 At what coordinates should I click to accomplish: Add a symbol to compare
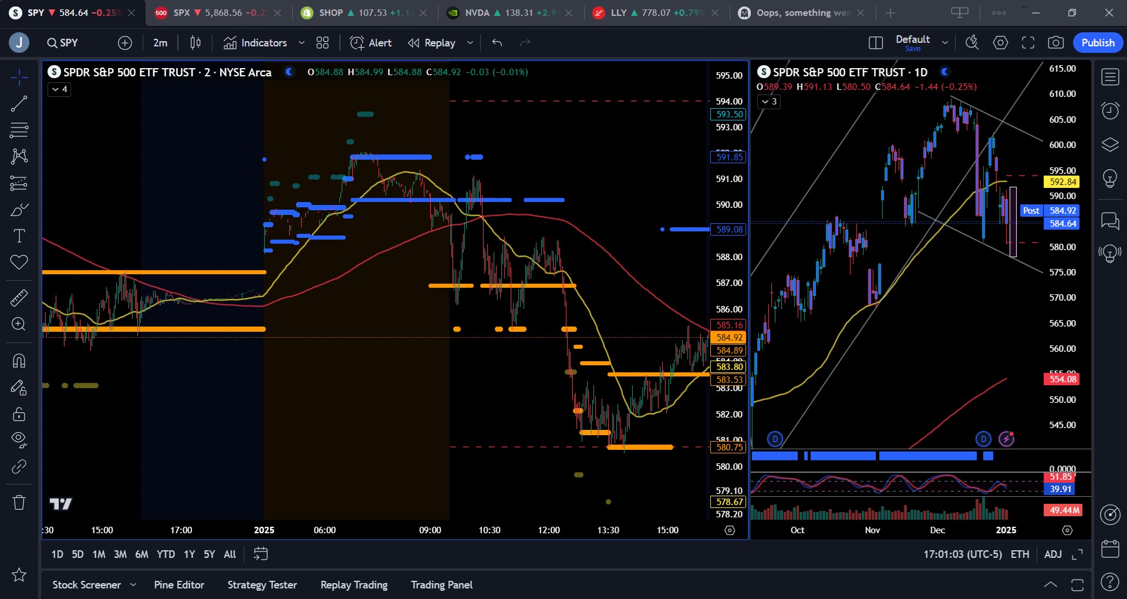click(125, 43)
